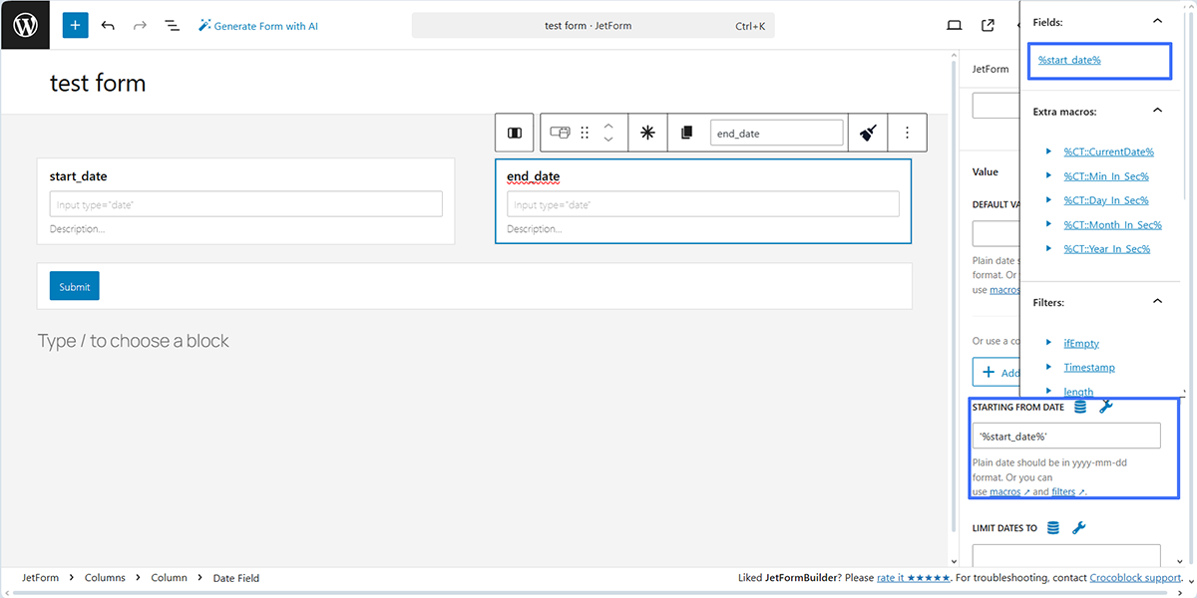Grab the block drag handle dots
Screen dimensions: 1197x598
tap(585, 133)
